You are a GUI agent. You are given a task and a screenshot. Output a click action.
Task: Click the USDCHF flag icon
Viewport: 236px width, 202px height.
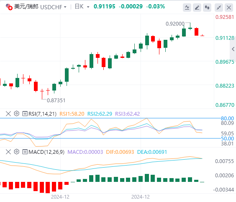[x=9, y=7]
